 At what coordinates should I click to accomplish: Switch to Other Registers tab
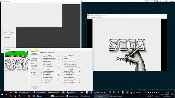click(52, 53)
